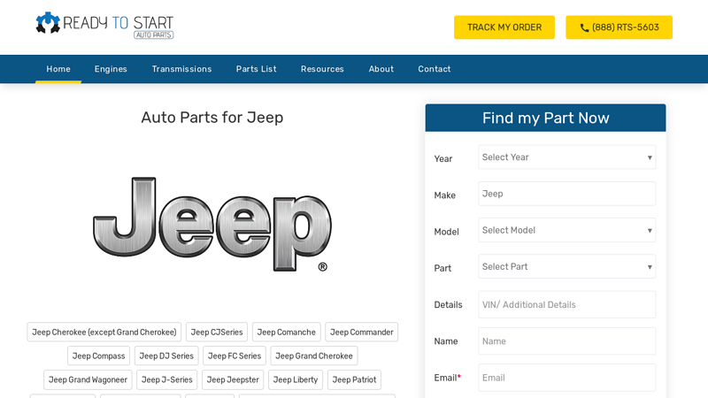708x398 pixels.
Task: Open the Contact page
Action: click(434, 69)
